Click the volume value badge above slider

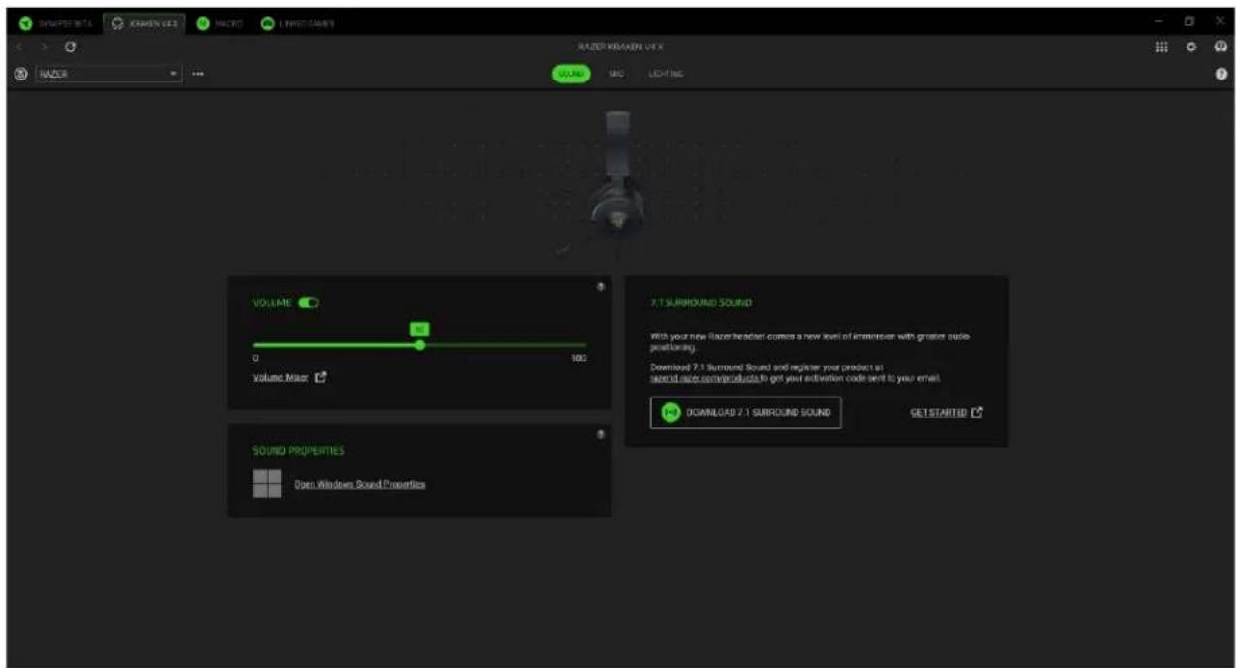click(x=419, y=329)
